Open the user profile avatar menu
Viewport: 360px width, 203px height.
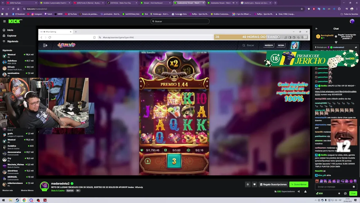coord(352,21)
